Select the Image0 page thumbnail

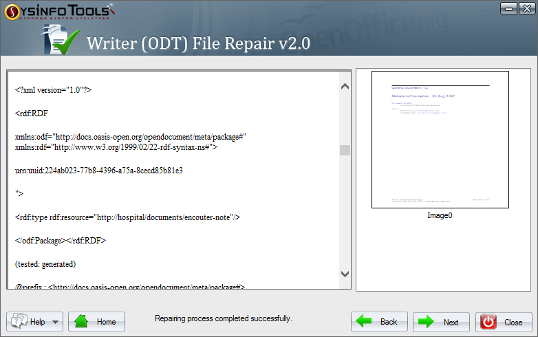click(x=440, y=140)
